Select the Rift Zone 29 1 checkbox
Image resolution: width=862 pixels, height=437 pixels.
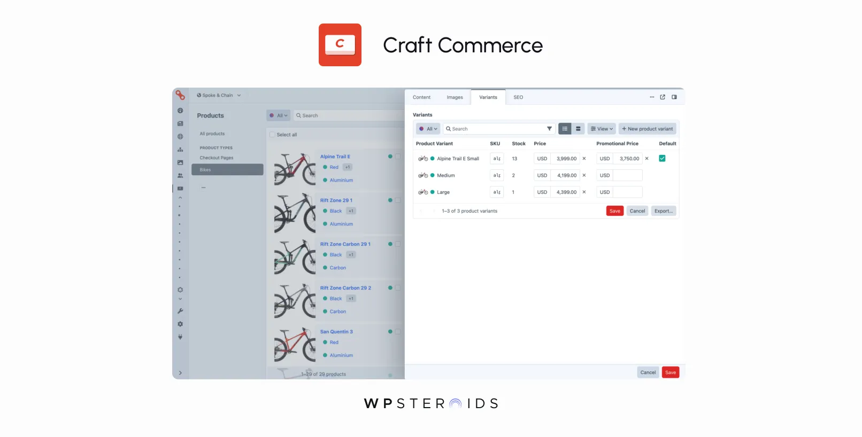pyautogui.click(x=397, y=200)
